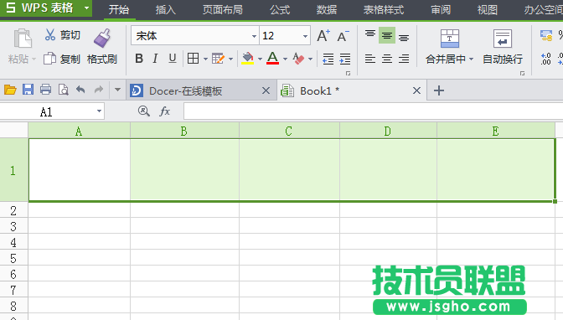
Task: Increase font size with A+ icon
Action: click(x=323, y=35)
